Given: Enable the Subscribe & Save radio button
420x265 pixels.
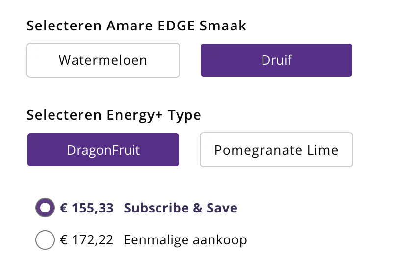Looking at the screenshot, I should [45, 208].
